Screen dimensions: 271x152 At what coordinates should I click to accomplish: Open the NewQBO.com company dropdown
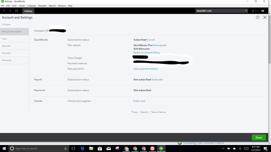[x=222, y=11]
